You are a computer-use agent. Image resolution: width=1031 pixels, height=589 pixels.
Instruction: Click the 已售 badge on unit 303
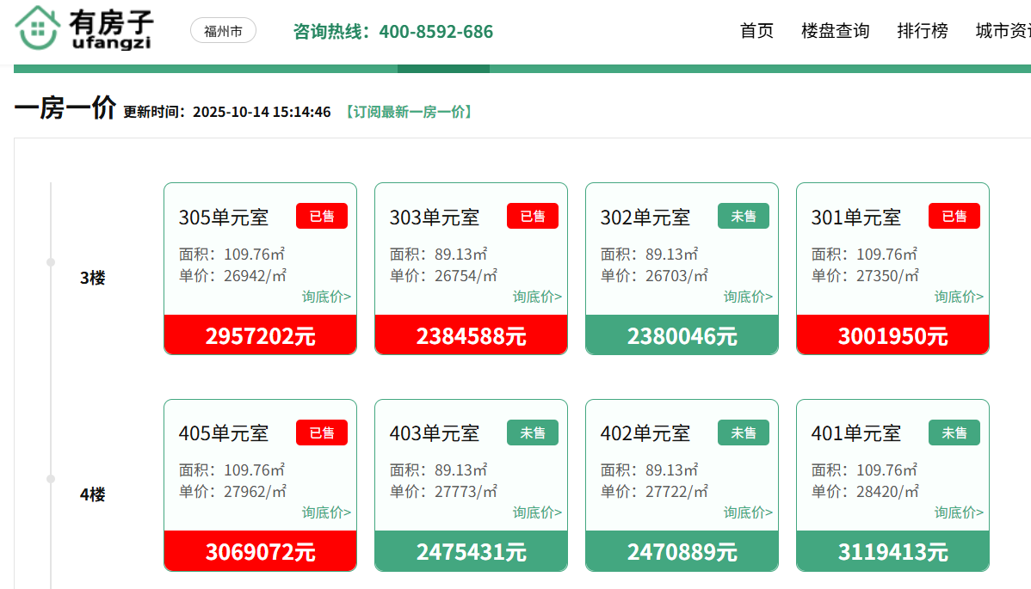click(533, 216)
